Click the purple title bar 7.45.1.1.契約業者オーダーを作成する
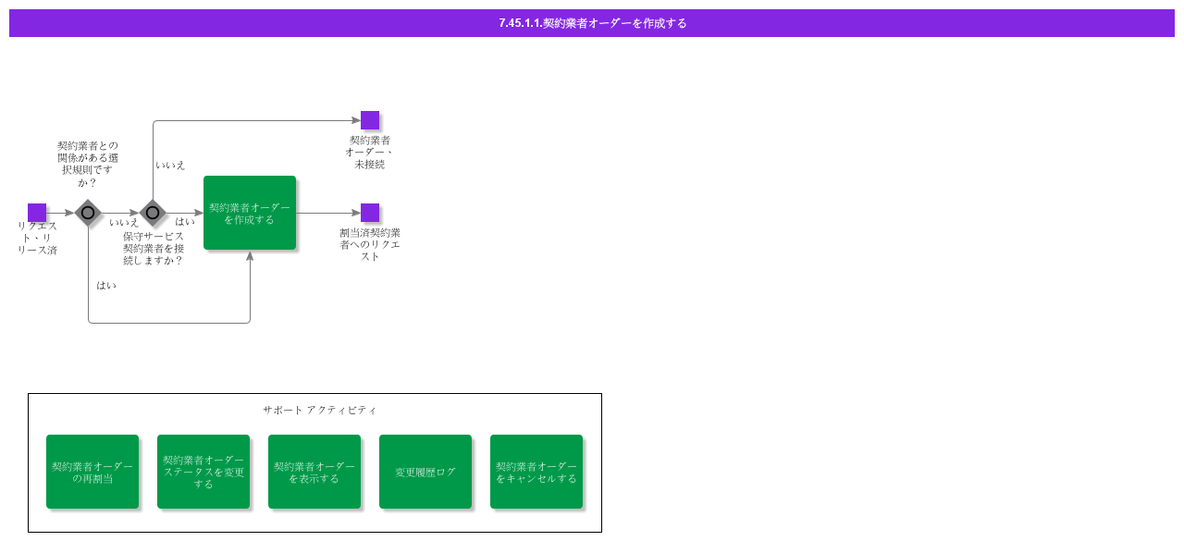The height and width of the screenshot is (541, 1184). point(592,23)
